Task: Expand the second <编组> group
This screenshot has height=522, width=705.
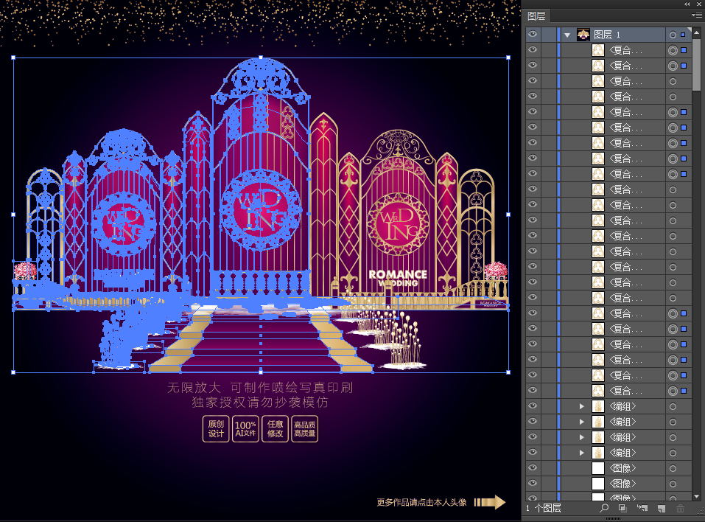Action: 581,422
